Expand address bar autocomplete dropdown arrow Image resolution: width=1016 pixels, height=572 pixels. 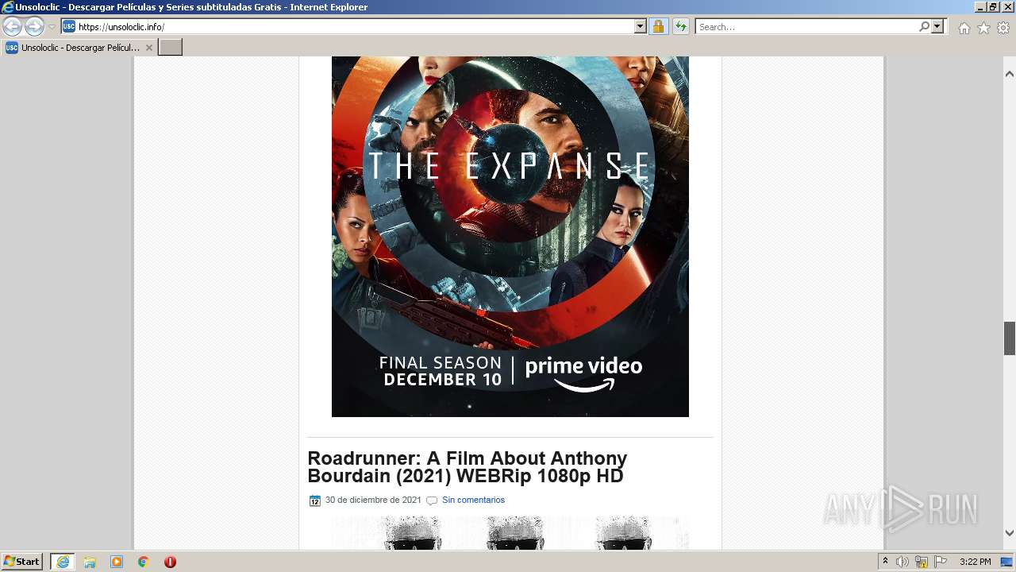[641, 27]
